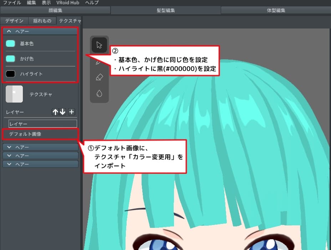Activate the eraser tool
This screenshot has width=331, height=250.
tap(100, 77)
